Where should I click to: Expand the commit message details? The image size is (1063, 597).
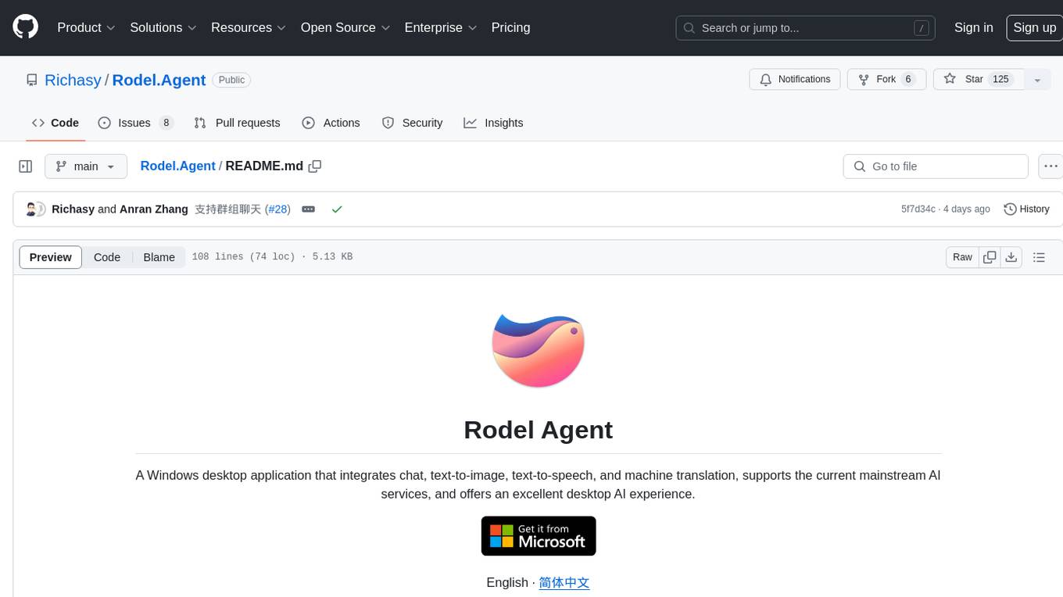point(309,209)
